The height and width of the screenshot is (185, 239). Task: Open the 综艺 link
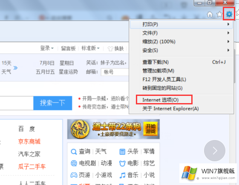tap(149, 163)
